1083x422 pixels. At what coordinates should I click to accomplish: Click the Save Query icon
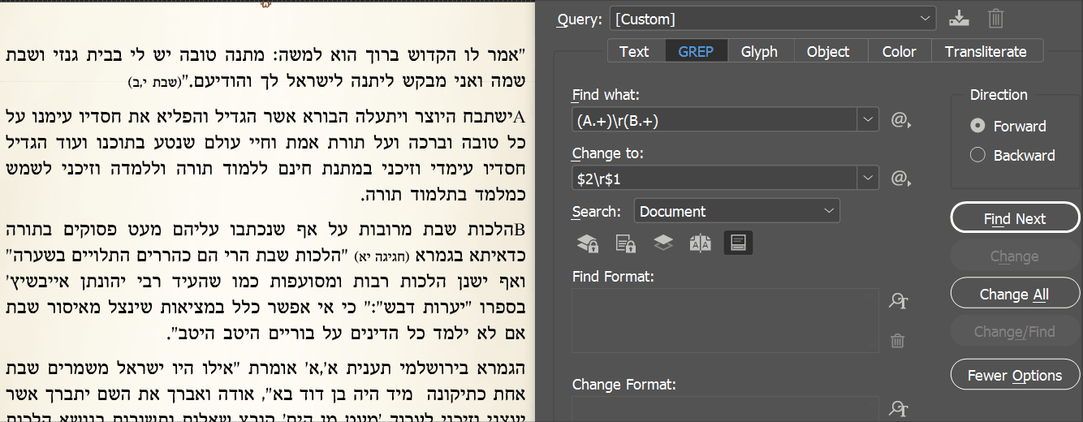point(959,19)
